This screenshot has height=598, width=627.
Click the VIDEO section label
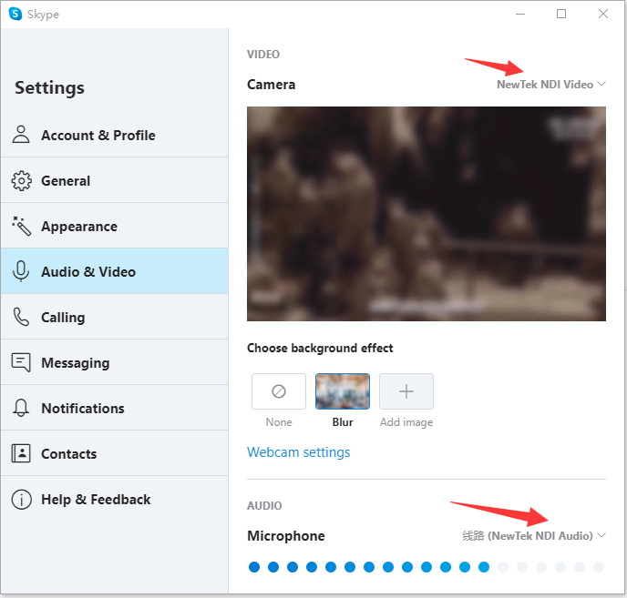tap(263, 55)
